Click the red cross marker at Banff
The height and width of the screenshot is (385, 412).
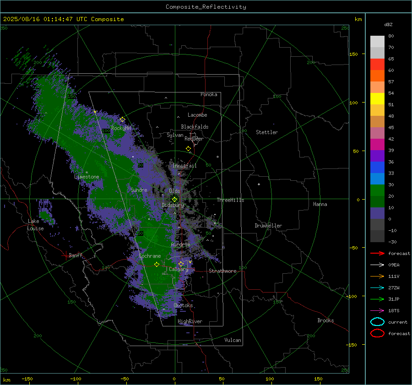[x=65, y=255]
